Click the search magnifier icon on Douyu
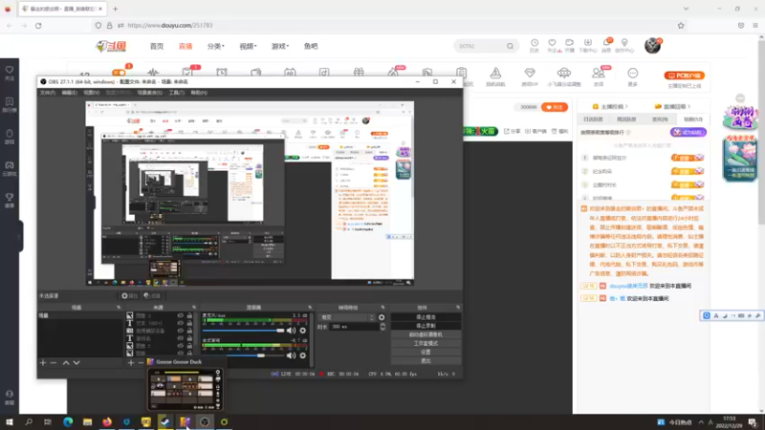Viewport: 765px width, 430px height. point(510,46)
